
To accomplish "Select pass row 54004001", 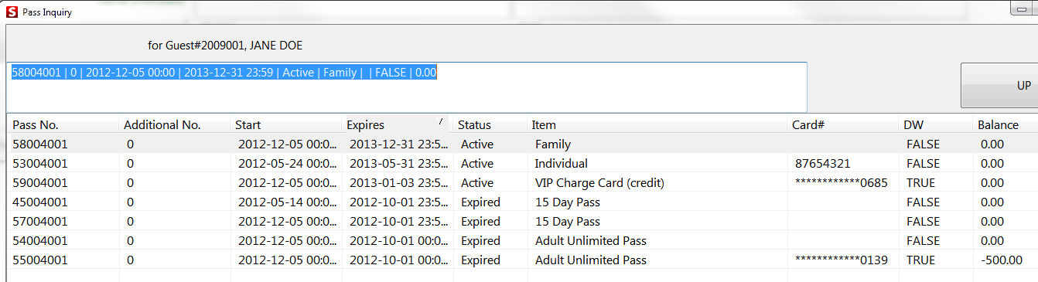I will coord(522,240).
